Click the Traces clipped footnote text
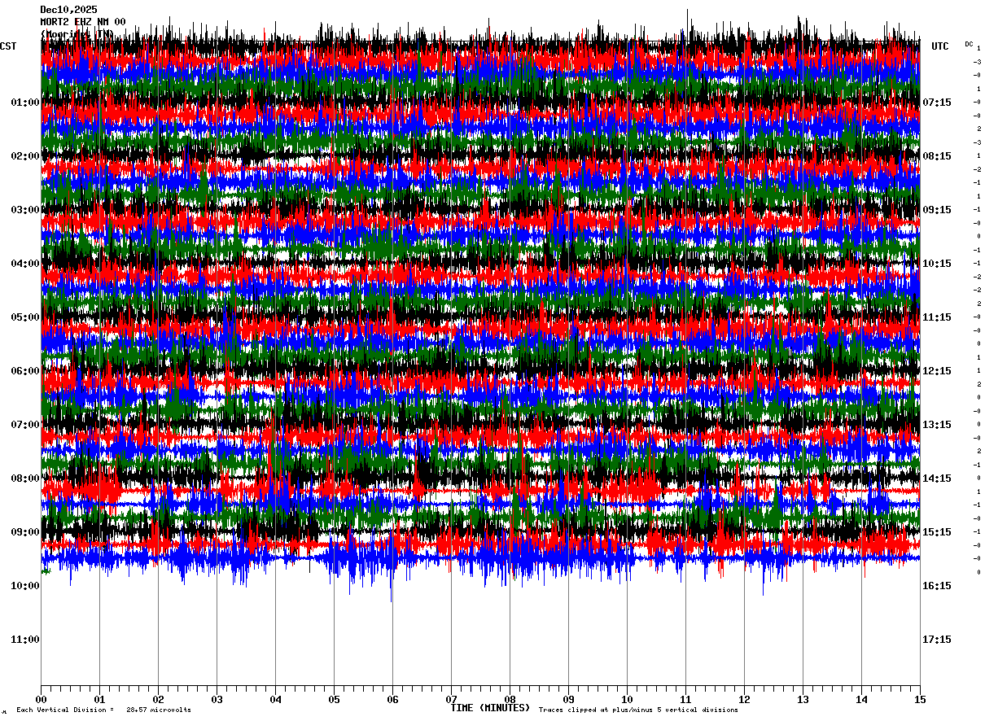This screenshot has height=721, width=985. 638,710
